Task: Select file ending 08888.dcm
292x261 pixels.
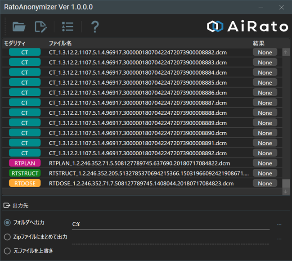Action: pos(138,112)
